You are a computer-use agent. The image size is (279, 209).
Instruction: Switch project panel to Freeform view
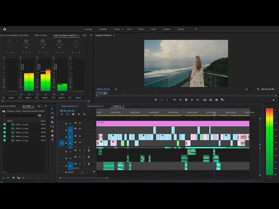coord(18,178)
